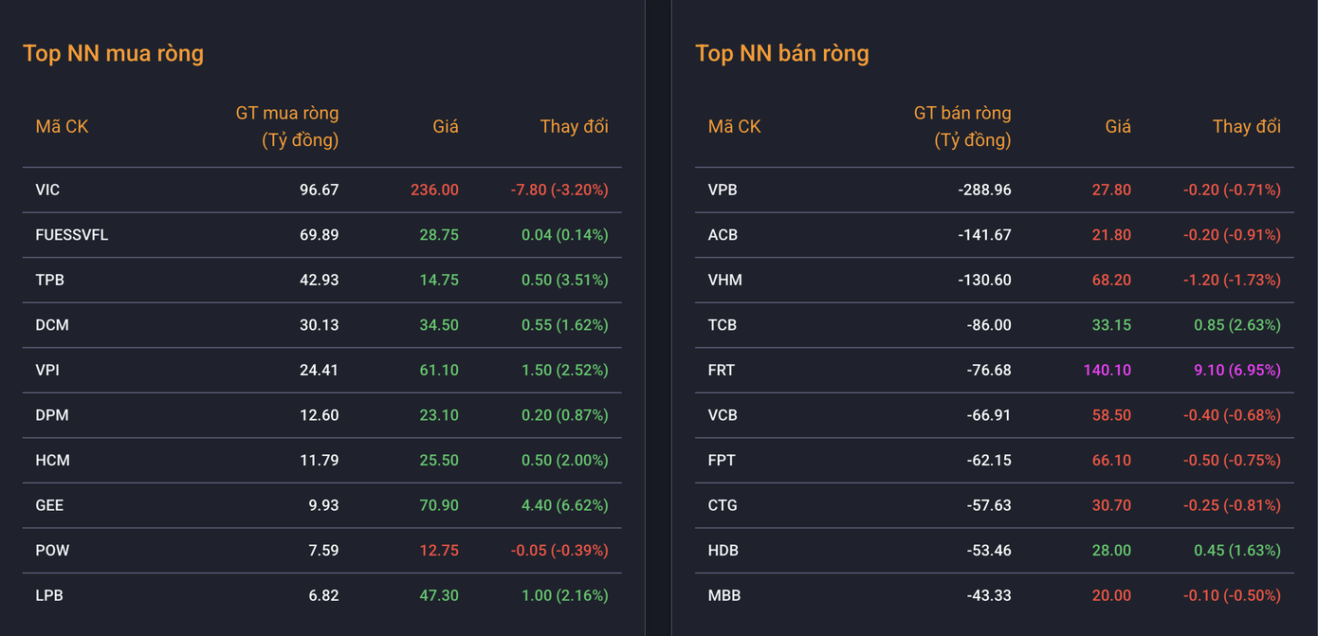Click 'GT mua ròng (Tỷ đồng)' column header
This screenshot has width=1318, height=636.
click(x=287, y=127)
